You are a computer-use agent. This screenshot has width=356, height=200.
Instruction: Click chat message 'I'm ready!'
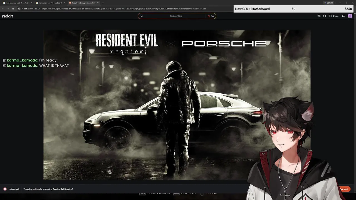(x=48, y=60)
